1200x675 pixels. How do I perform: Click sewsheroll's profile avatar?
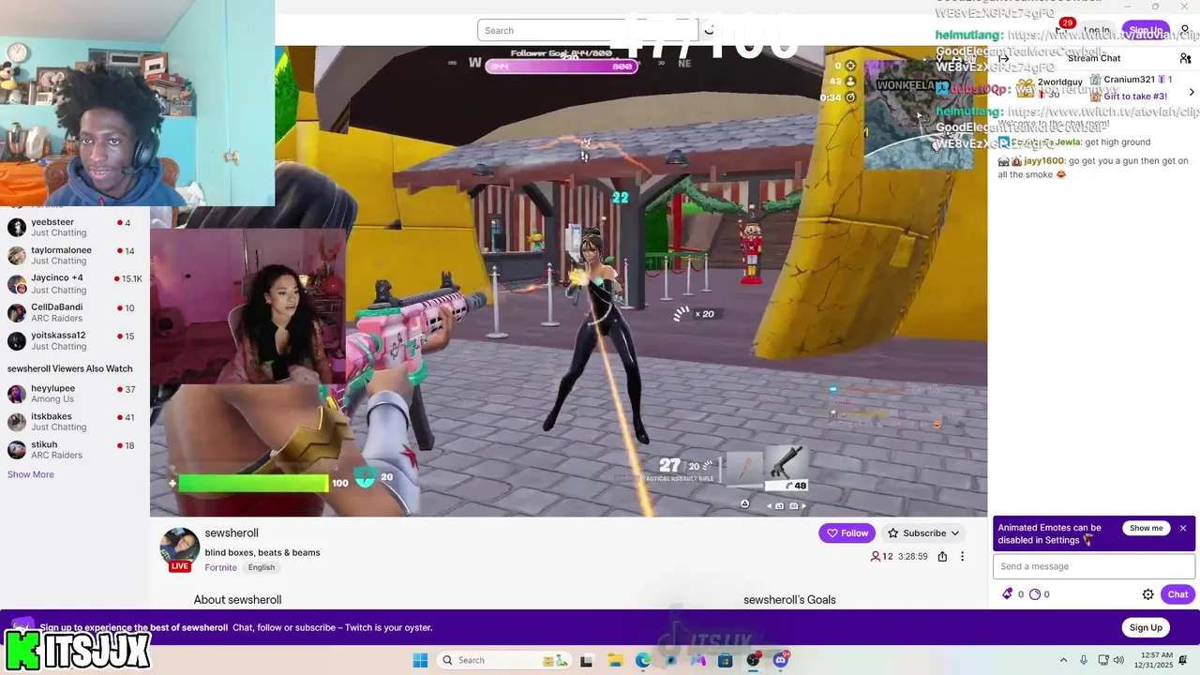[x=179, y=547]
